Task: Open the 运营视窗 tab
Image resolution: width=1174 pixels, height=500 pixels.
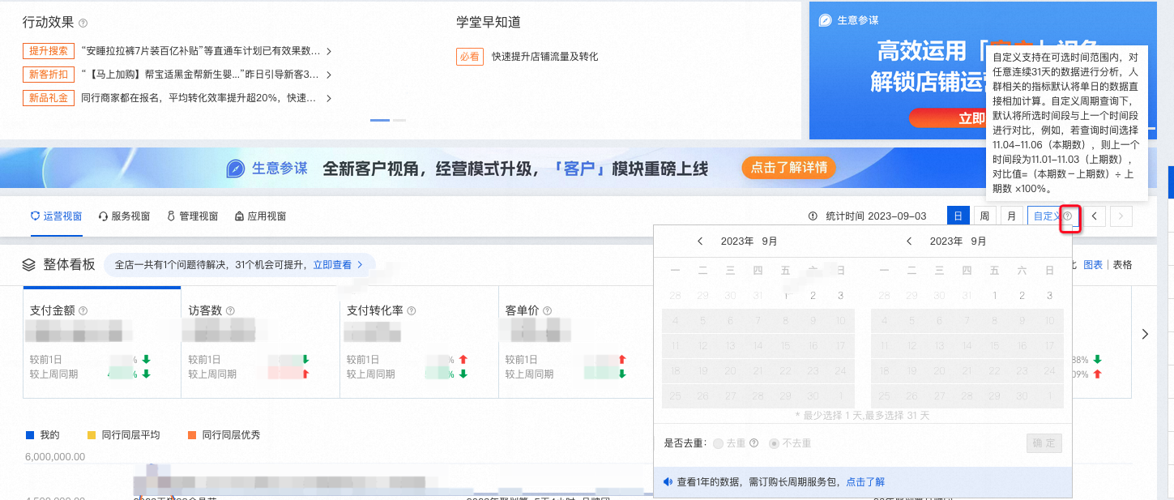Action: click(56, 216)
